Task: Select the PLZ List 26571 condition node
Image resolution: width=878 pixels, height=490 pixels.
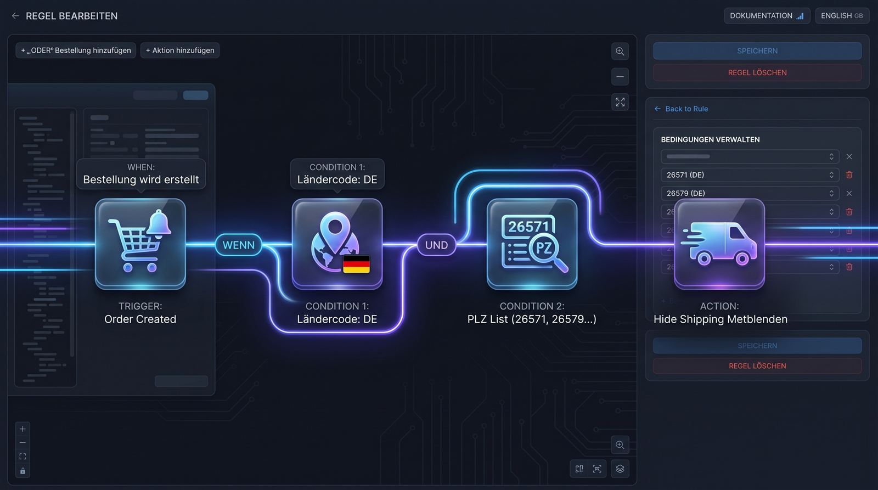Action: pos(532,244)
